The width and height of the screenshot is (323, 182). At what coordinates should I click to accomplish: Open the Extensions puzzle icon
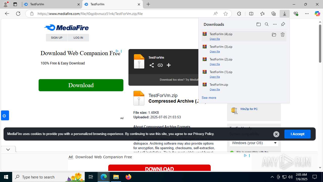pyautogui.click(x=239, y=14)
